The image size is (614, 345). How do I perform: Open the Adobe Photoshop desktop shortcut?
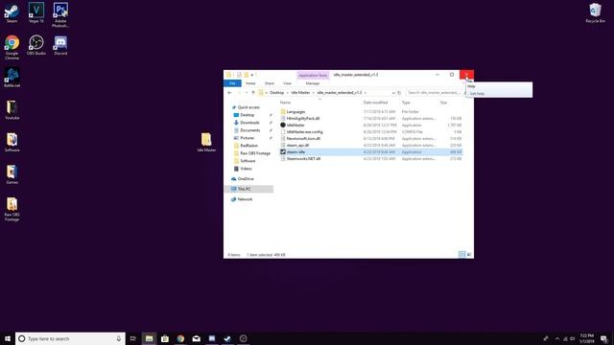click(60, 15)
